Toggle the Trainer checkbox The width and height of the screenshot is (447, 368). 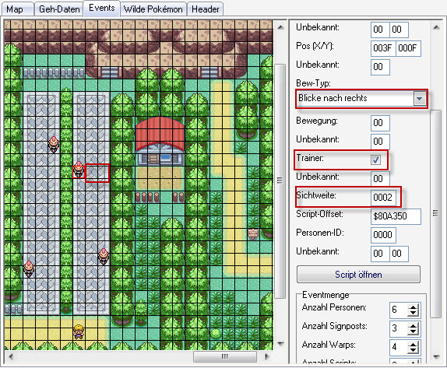pos(375,159)
